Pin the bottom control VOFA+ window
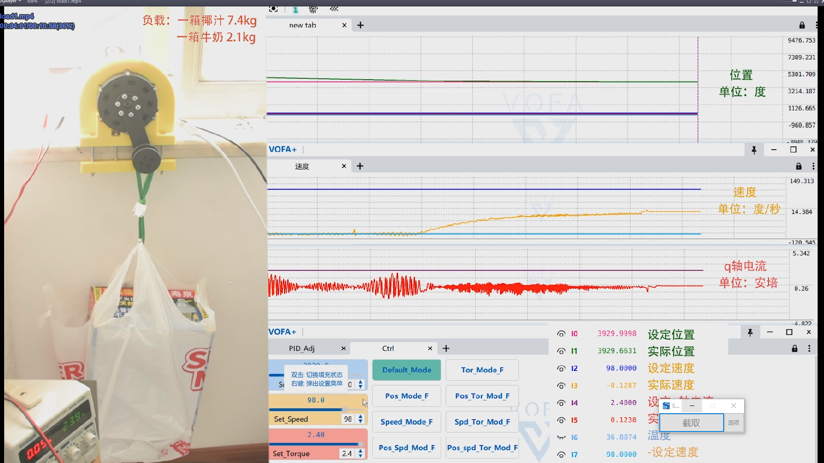Viewport: 824px width, 463px height. pyautogui.click(x=750, y=333)
